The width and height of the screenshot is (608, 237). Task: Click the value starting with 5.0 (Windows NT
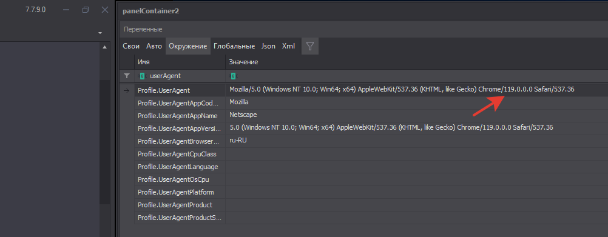coord(391,127)
